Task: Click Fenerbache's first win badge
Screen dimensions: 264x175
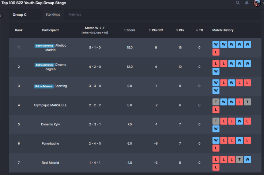Action: pos(216,140)
